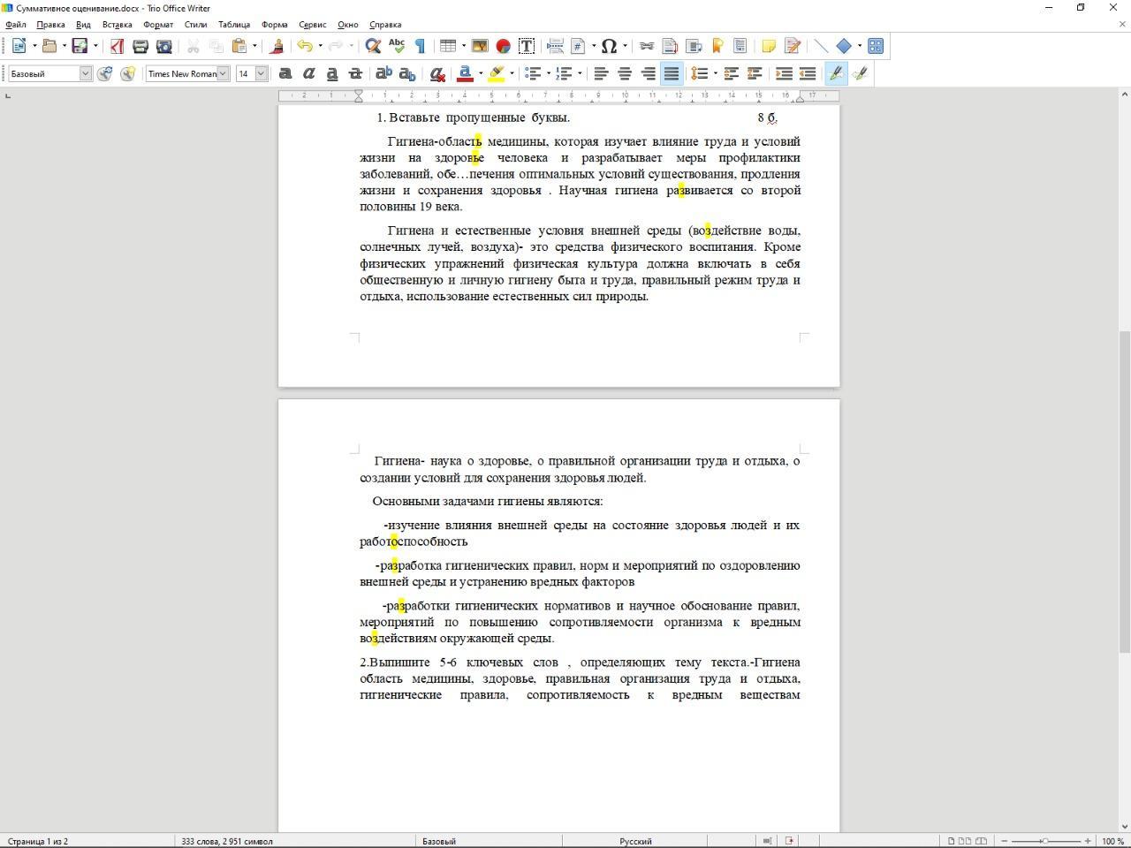Click the zoom-out minus button
The image size is (1131, 848).
click(1005, 841)
